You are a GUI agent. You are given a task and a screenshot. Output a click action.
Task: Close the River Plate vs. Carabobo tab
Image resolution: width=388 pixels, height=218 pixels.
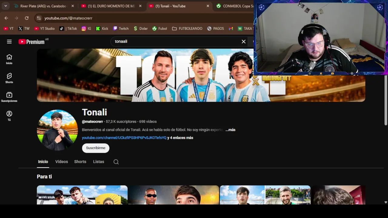[72, 6]
